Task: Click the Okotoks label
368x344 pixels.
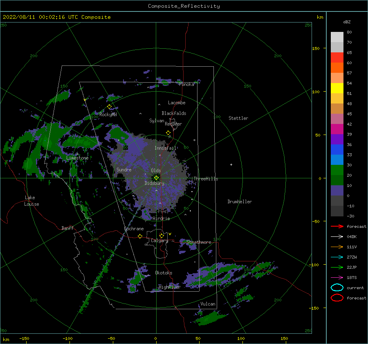Action: pyautogui.click(x=164, y=272)
